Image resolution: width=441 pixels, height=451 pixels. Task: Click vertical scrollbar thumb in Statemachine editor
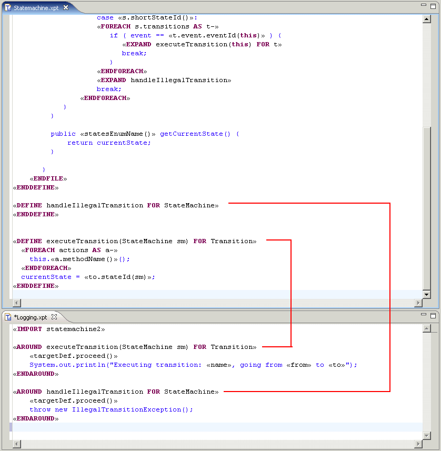pos(427,208)
